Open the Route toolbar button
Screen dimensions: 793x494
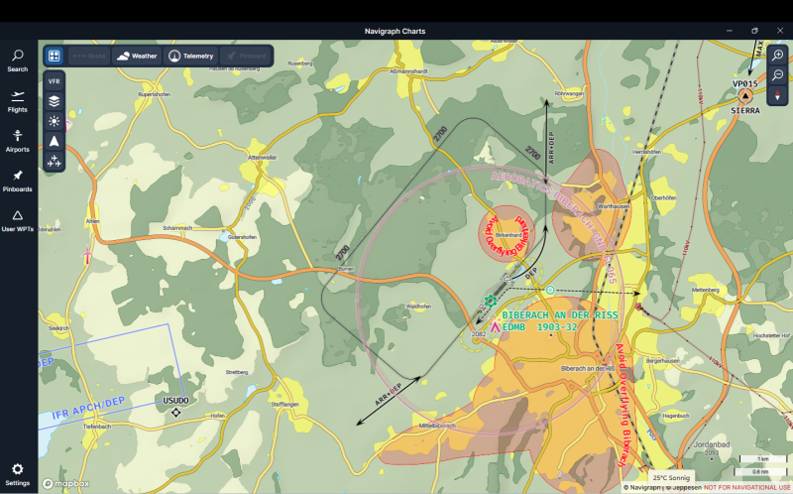click(x=89, y=56)
